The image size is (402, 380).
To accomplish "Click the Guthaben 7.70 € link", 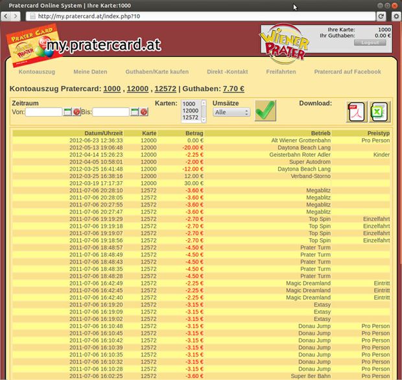I will 233,89.
